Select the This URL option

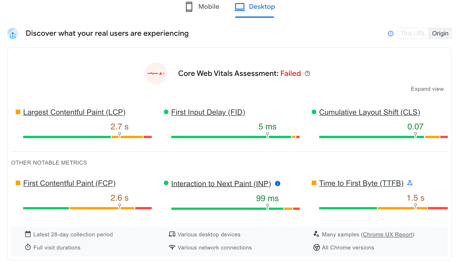[x=413, y=33]
